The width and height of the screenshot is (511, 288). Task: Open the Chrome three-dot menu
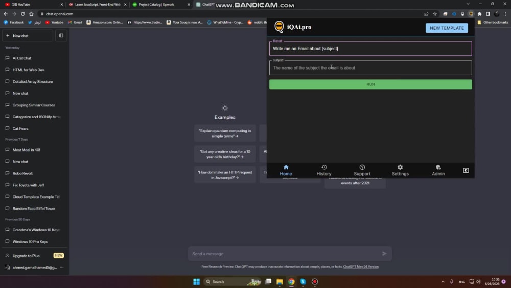505,14
